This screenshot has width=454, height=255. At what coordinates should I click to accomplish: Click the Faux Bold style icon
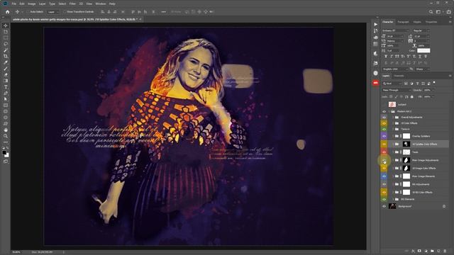pos(386,57)
